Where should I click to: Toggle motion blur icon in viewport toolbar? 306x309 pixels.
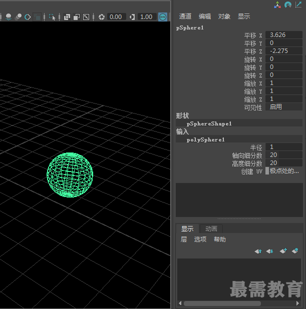(x=28, y=17)
